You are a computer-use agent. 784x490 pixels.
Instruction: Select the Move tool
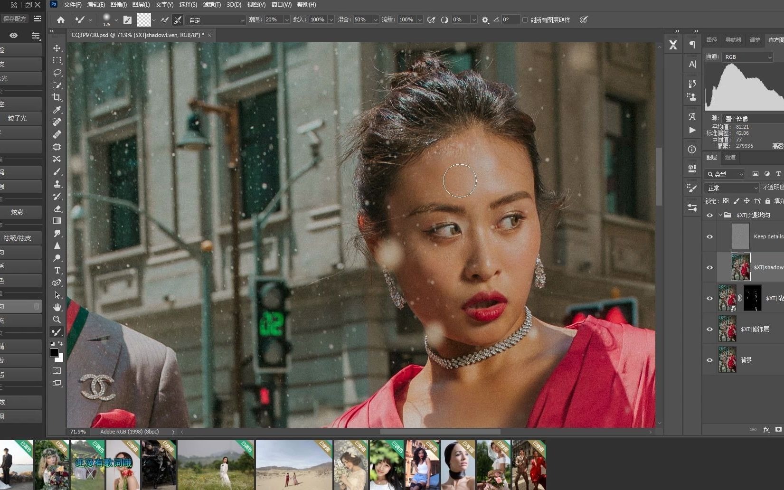click(57, 48)
